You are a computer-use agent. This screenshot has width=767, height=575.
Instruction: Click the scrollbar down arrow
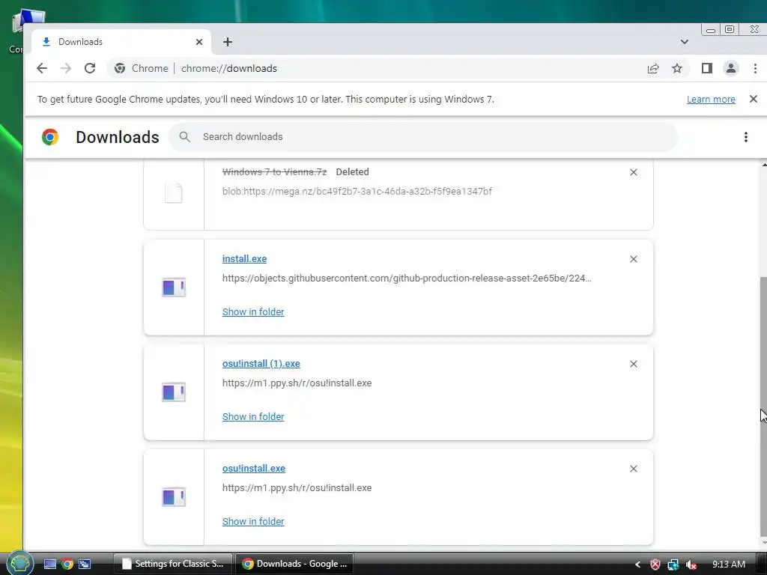coord(763,542)
